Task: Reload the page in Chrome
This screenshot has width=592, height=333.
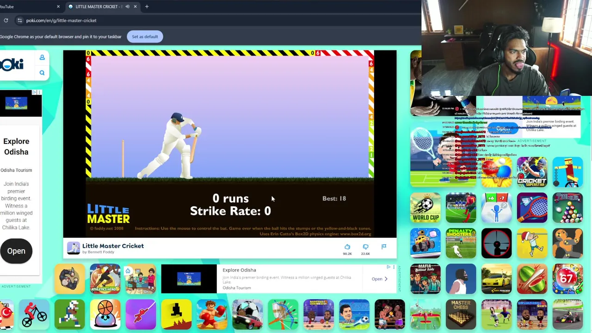Action: click(x=6, y=20)
